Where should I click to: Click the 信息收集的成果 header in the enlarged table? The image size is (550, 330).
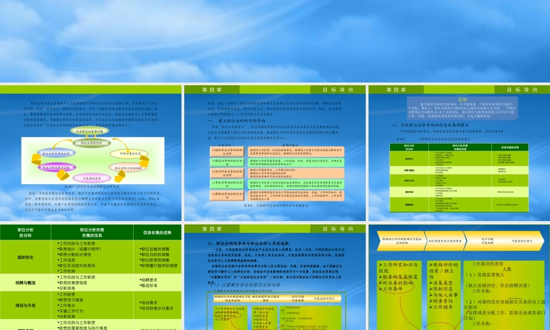point(157,233)
